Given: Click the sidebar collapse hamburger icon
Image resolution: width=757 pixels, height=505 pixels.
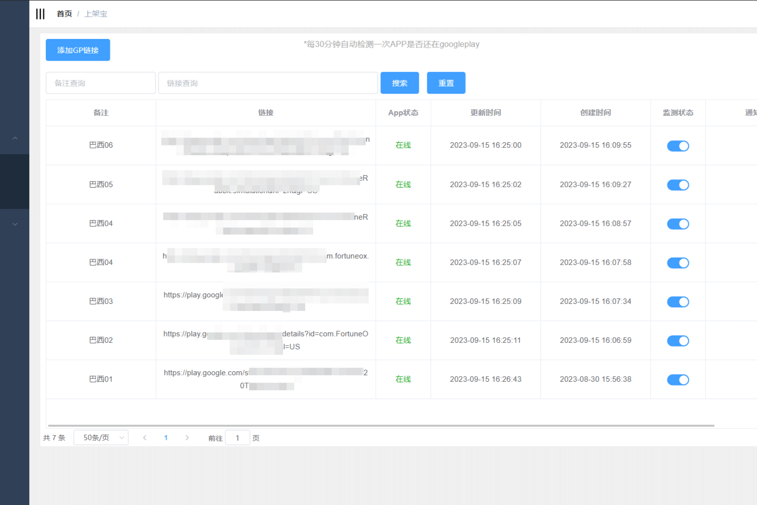Looking at the screenshot, I should 40,14.
